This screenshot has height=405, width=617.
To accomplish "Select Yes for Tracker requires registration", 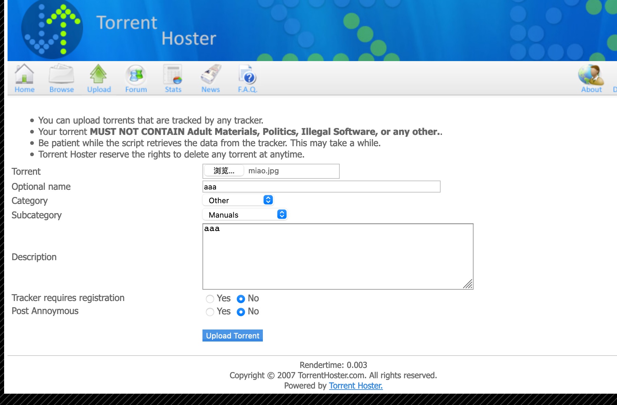I will click(210, 299).
